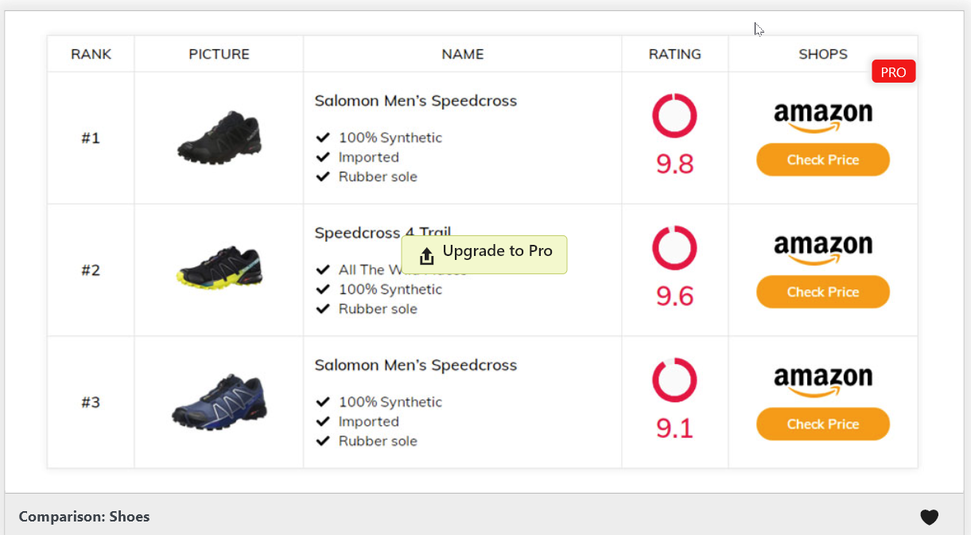Click the heart favorite icon
This screenshot has width=971, height=535.
click(x=929, y=518)
